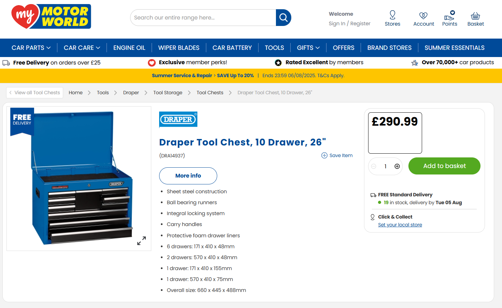
Task: Increase quantity with the plus button
Action: [x=397, y=166]
